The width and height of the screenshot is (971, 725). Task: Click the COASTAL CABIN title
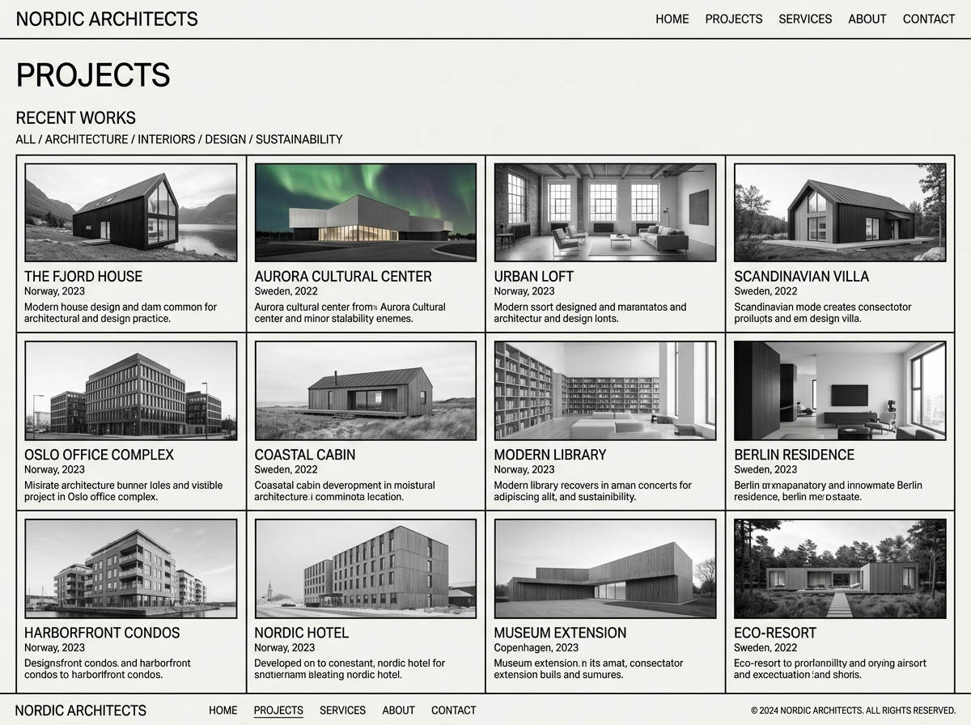click(x=305, y=455)
